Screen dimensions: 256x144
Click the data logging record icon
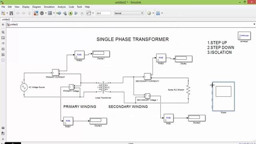coord(89,13)
